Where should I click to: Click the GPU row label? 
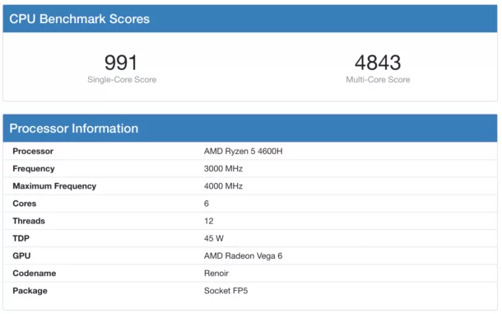pyautogui.click(x=21, y=255)
